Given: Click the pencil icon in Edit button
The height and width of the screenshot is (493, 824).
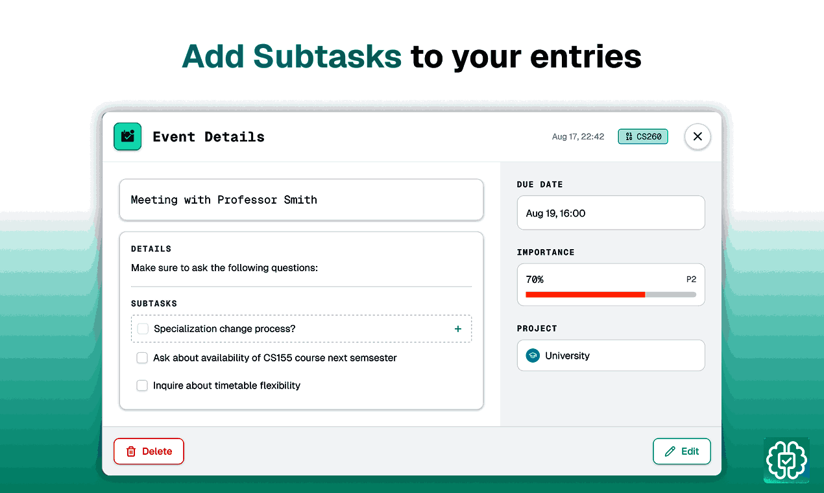Looking at the screenshot, I should click(670, 451).
